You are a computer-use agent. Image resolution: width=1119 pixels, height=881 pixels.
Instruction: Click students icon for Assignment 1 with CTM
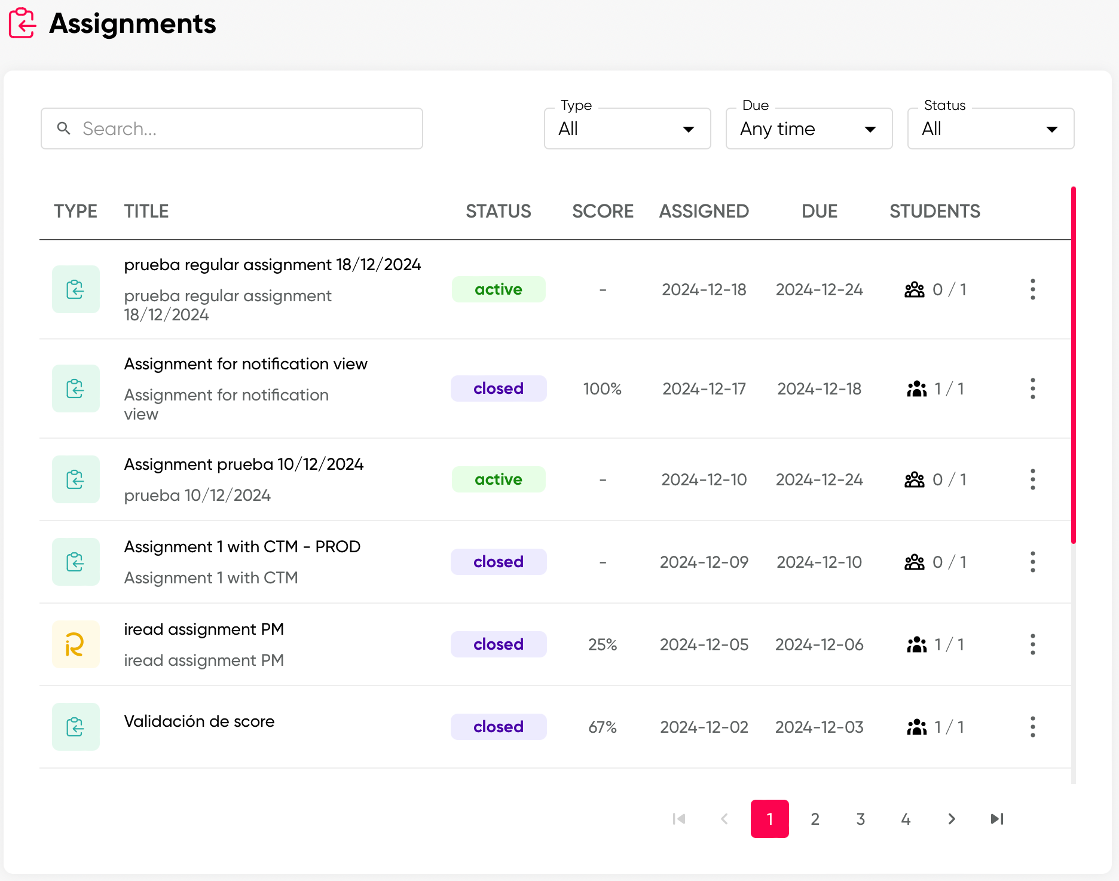click(914, 562)
